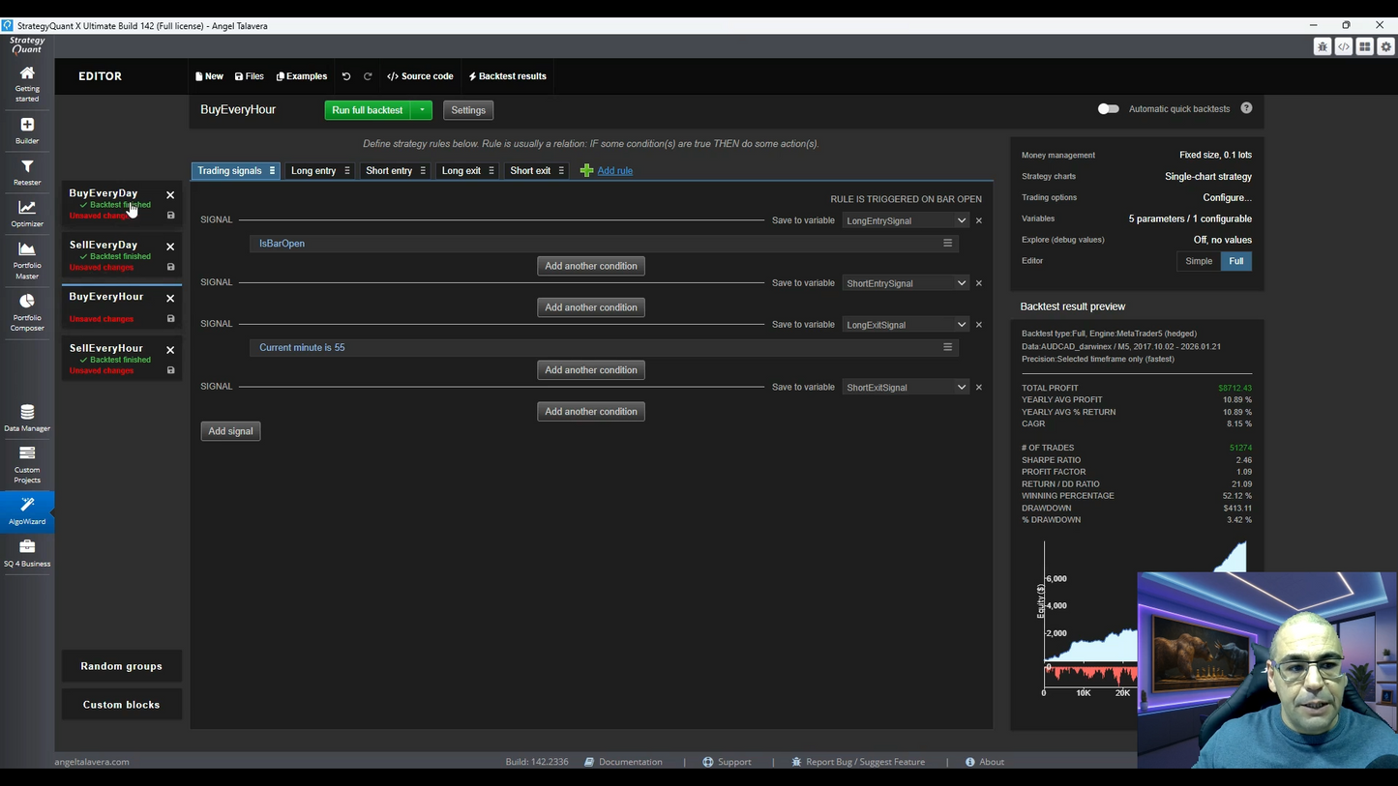
Task: Open Portfolio Composer
Action: point(27,312)
